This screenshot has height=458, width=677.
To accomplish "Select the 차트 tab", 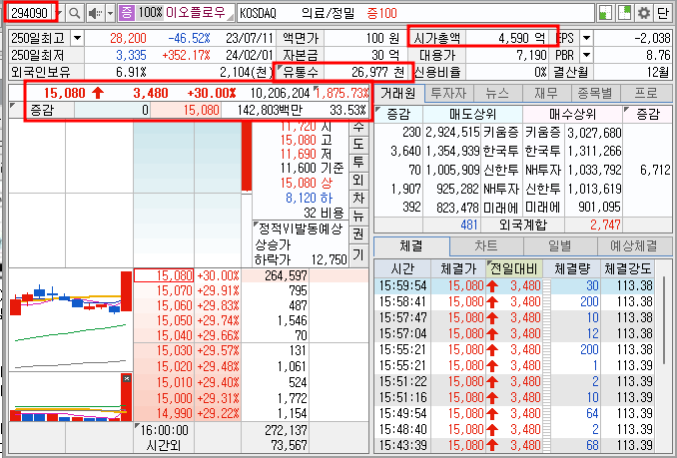I will [486, 246].
